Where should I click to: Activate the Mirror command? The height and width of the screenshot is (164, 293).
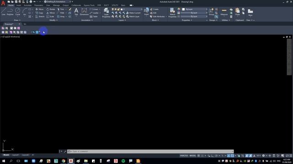(51, 13)
